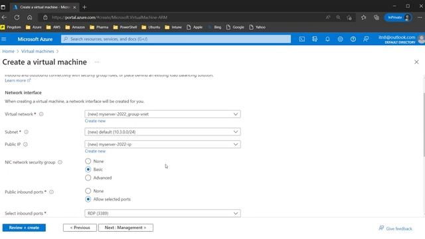Focus the Azure search resources box

click(x=176, y=39)
